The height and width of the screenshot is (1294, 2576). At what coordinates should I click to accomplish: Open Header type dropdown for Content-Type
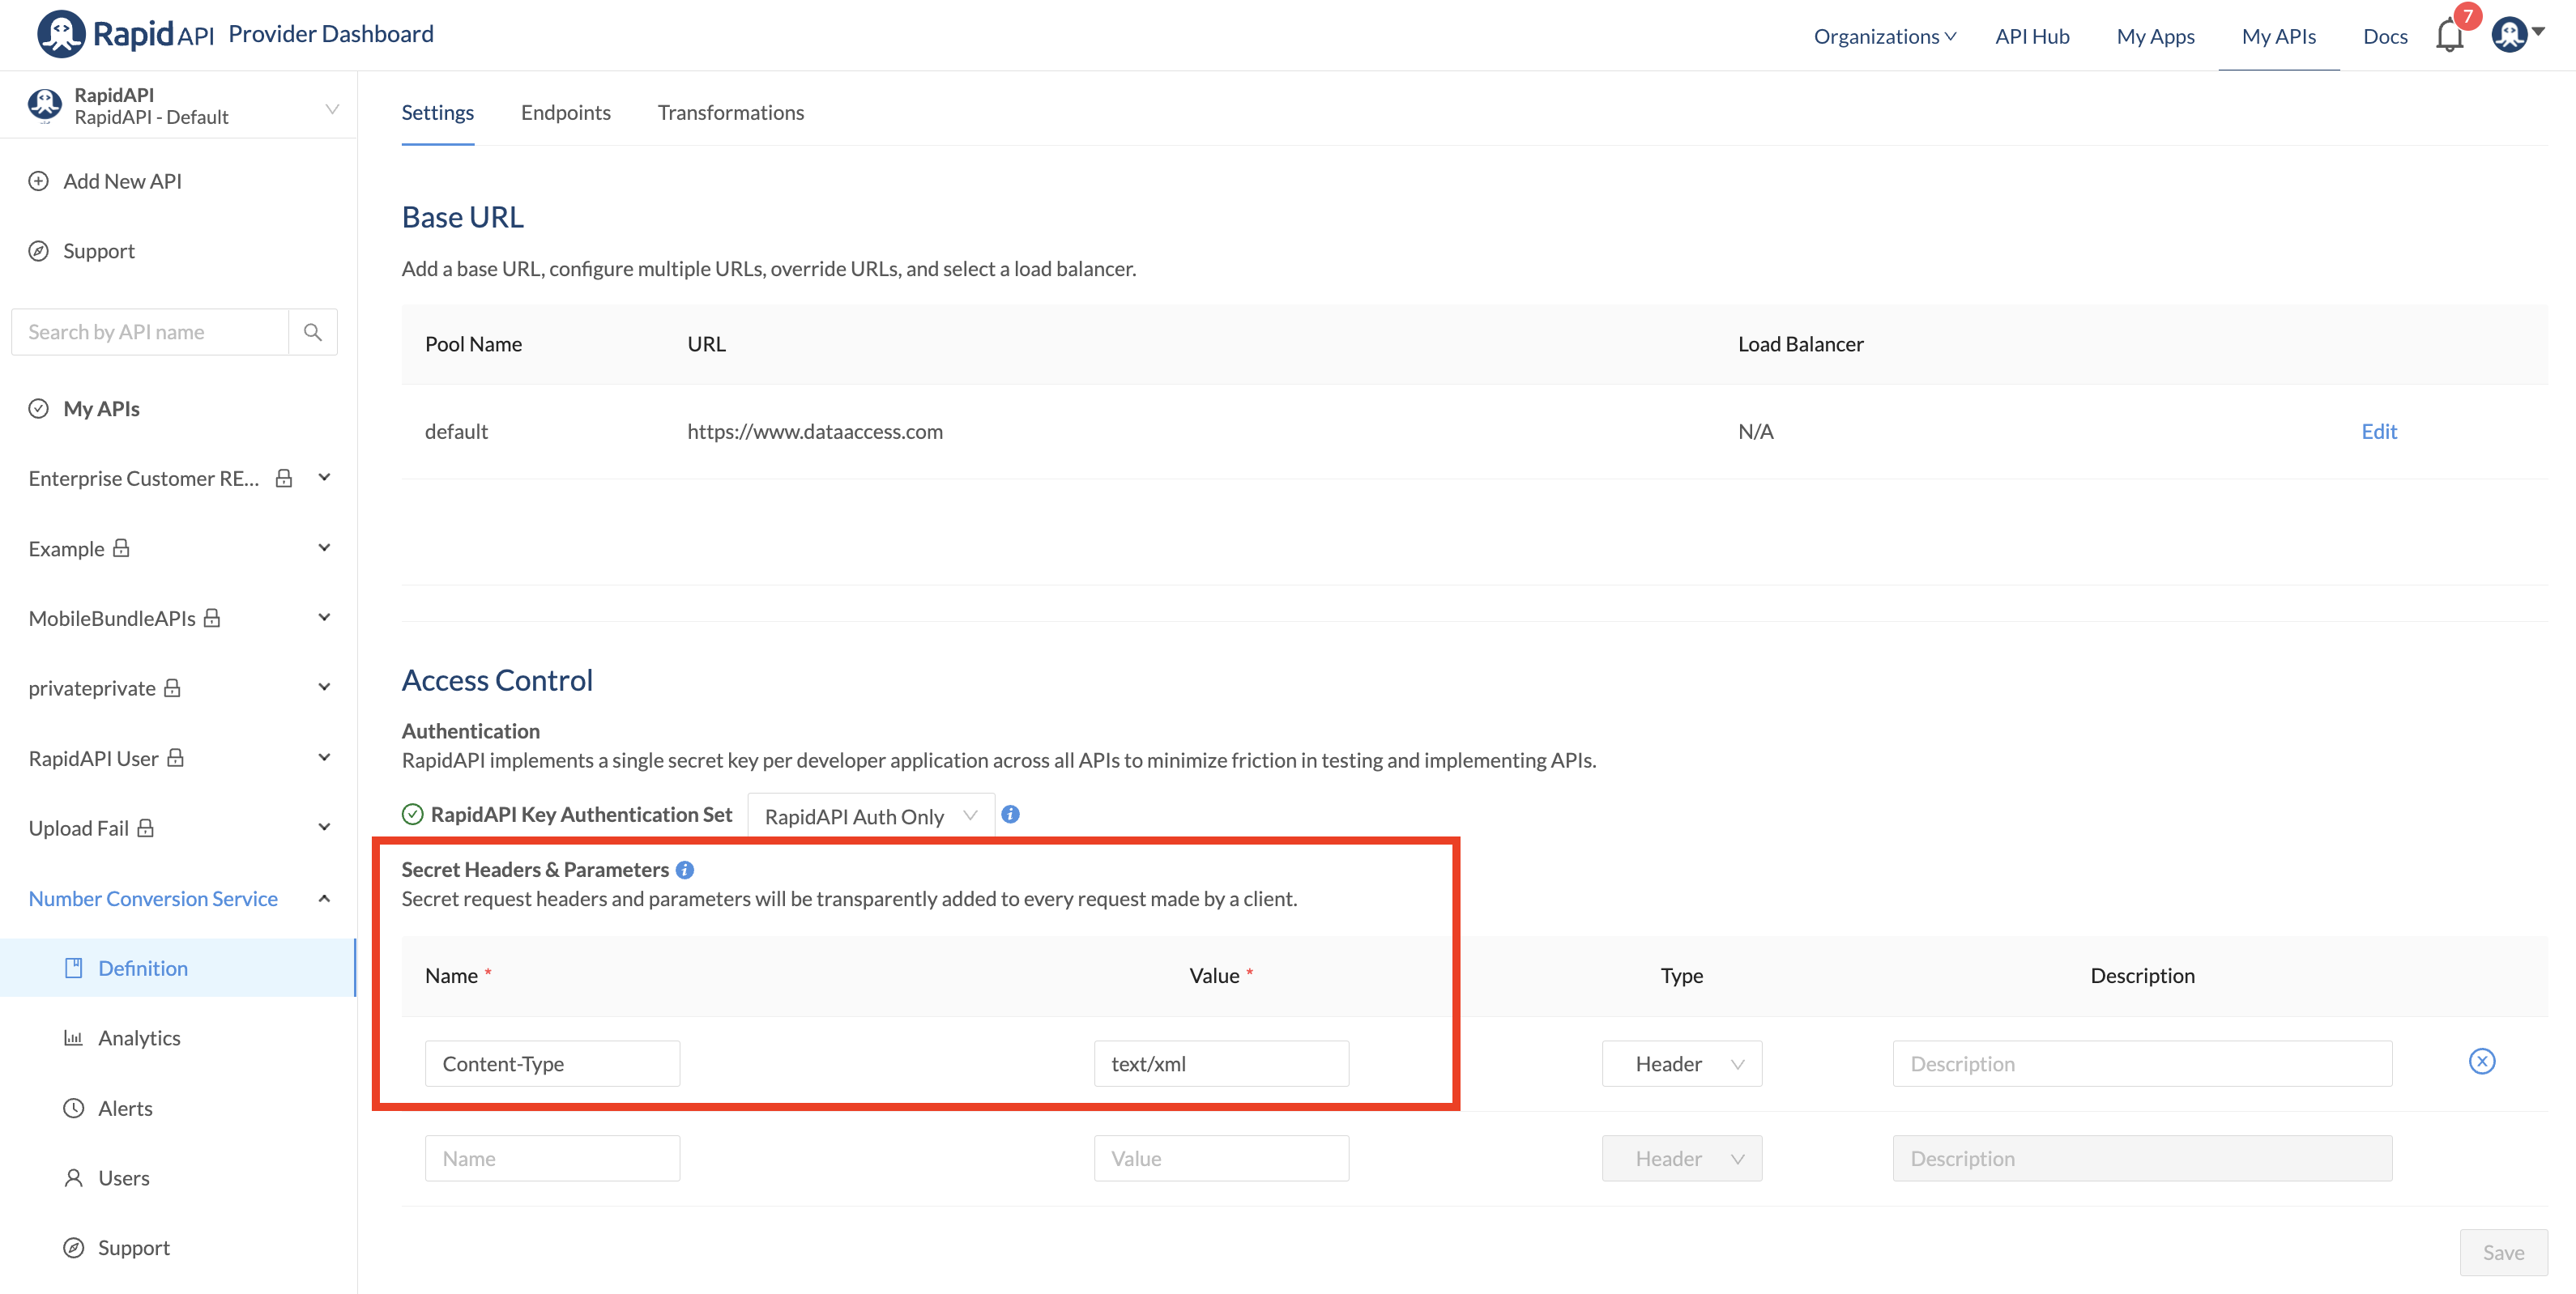tap(1681, 1064)
